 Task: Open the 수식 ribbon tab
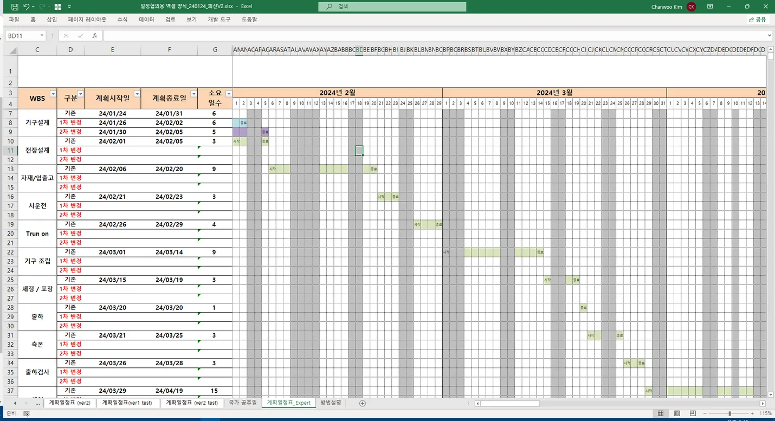(122, 20)
